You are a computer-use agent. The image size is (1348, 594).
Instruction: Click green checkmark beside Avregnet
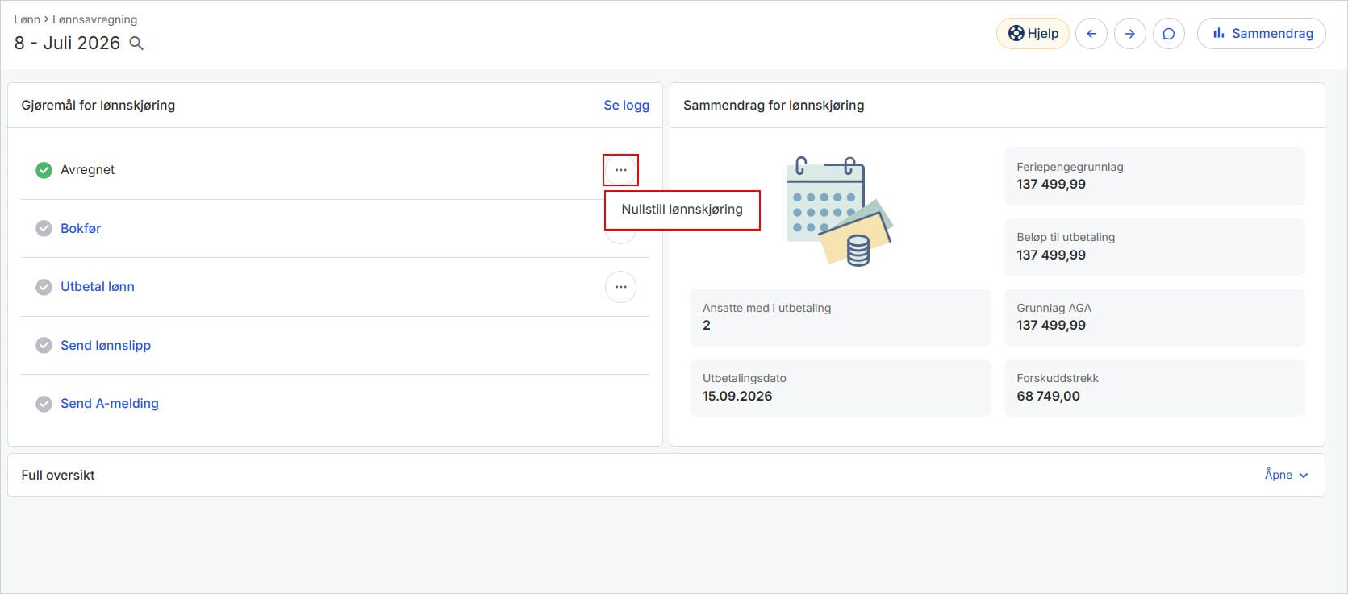pyautogui.click(x=44, y=170)
